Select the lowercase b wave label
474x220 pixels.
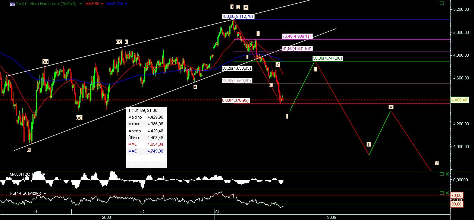[195, 87]
